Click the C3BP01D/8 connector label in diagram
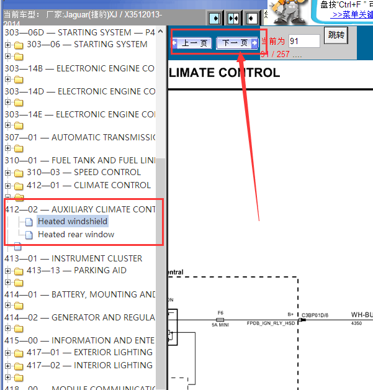 click(315, 315)
